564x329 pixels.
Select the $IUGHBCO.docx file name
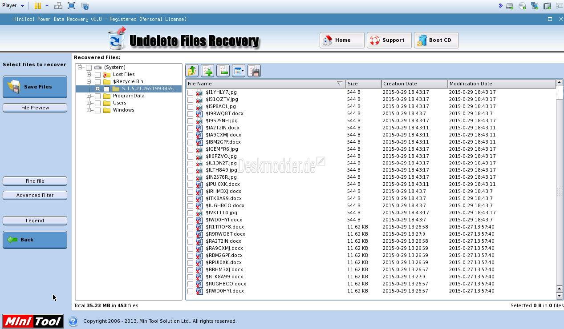225,206
